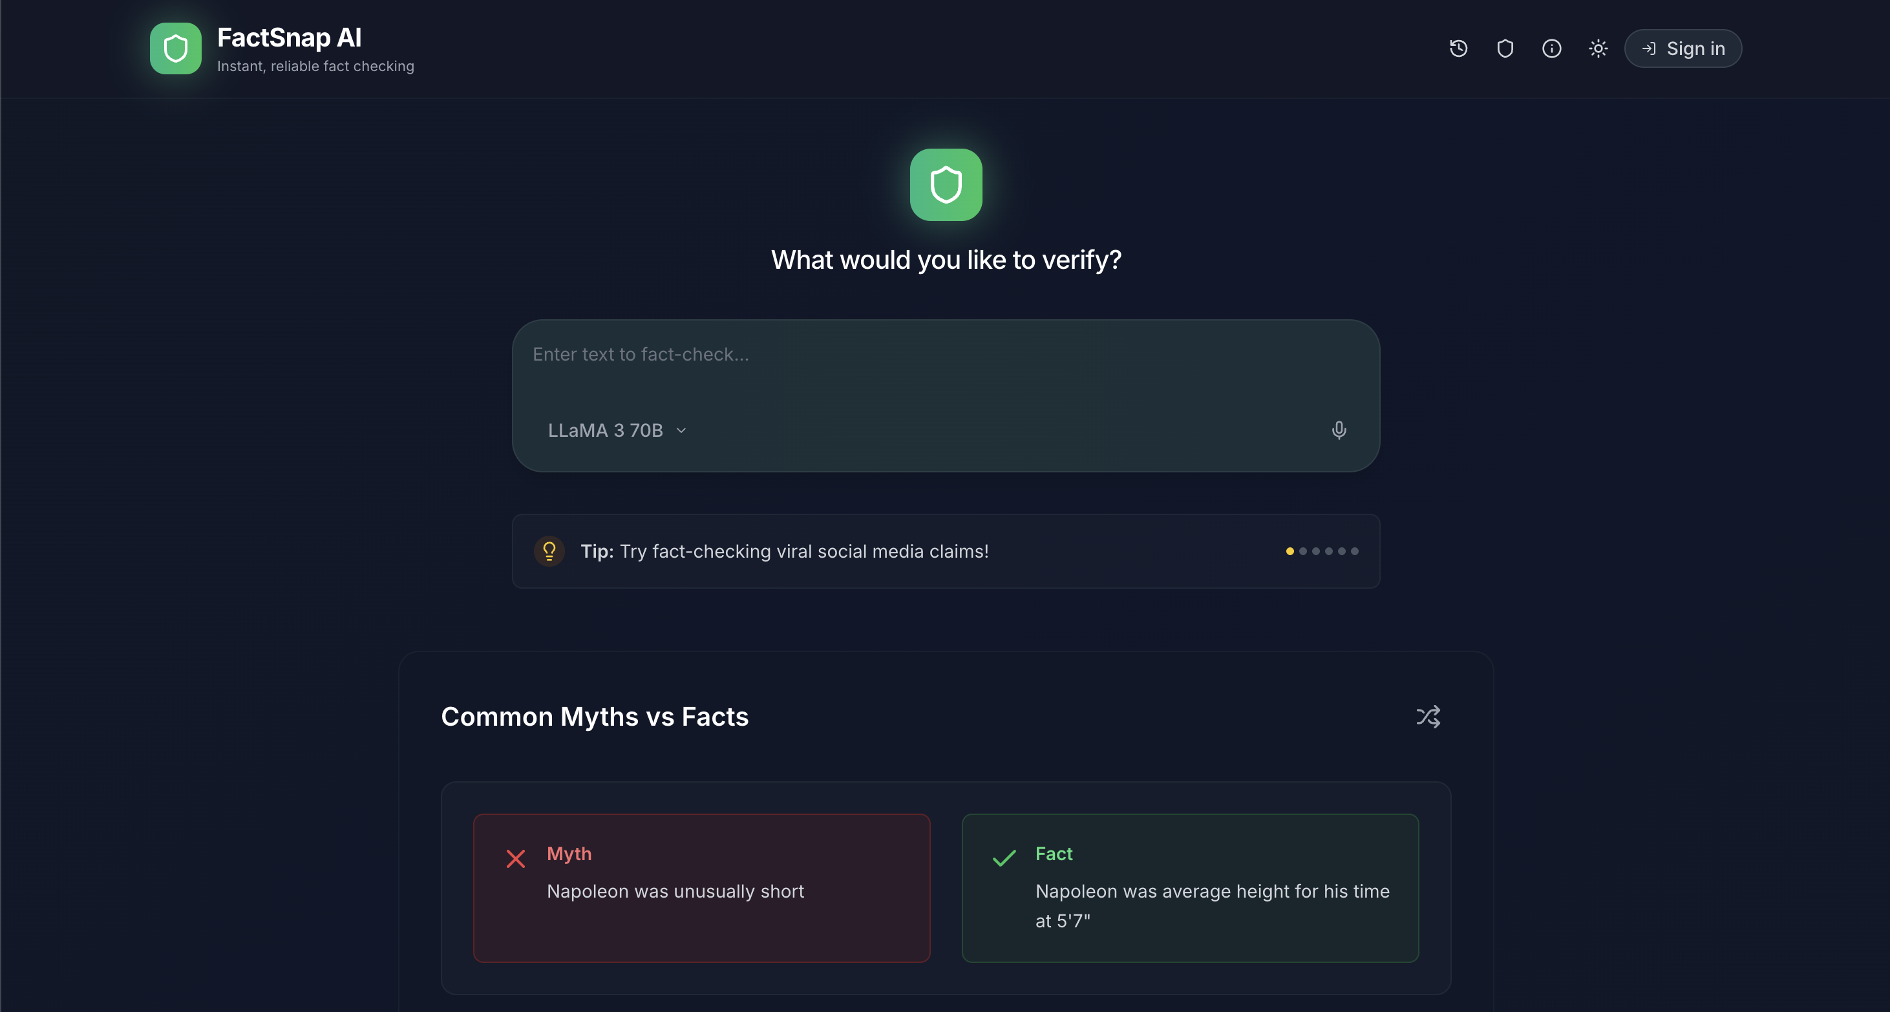
Task: Expand model list via chevron arrow
Action: (681, 430)
